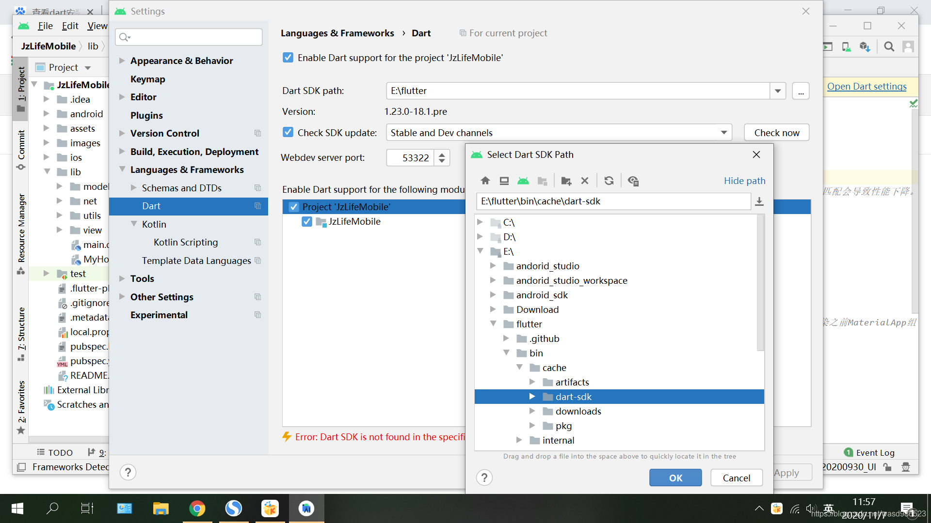Uncheck Project 'JzLifeMobile' module checkbox
The width and height of the screenshot is (931, 523).
[293, 207]
